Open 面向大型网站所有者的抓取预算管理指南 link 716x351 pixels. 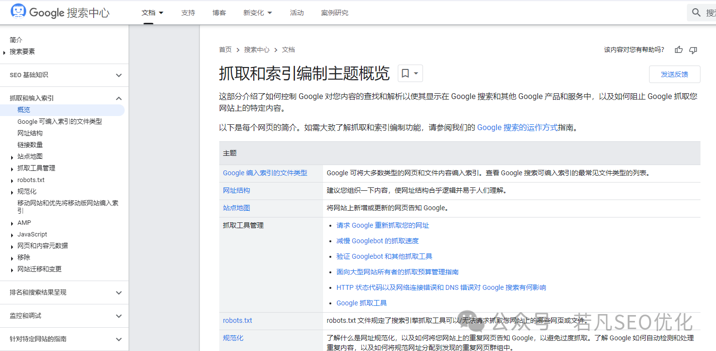(397, 272)
